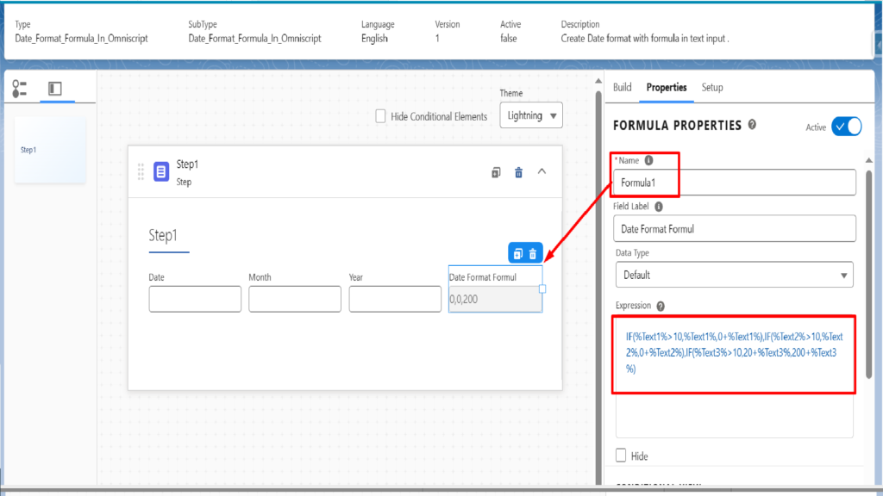
Task: Switch to the slide panel view icon
Action: click(x=54, y=89)
